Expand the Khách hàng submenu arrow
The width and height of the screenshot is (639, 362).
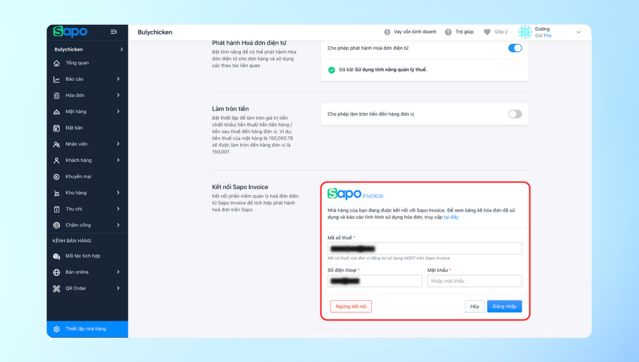[118, 160]
